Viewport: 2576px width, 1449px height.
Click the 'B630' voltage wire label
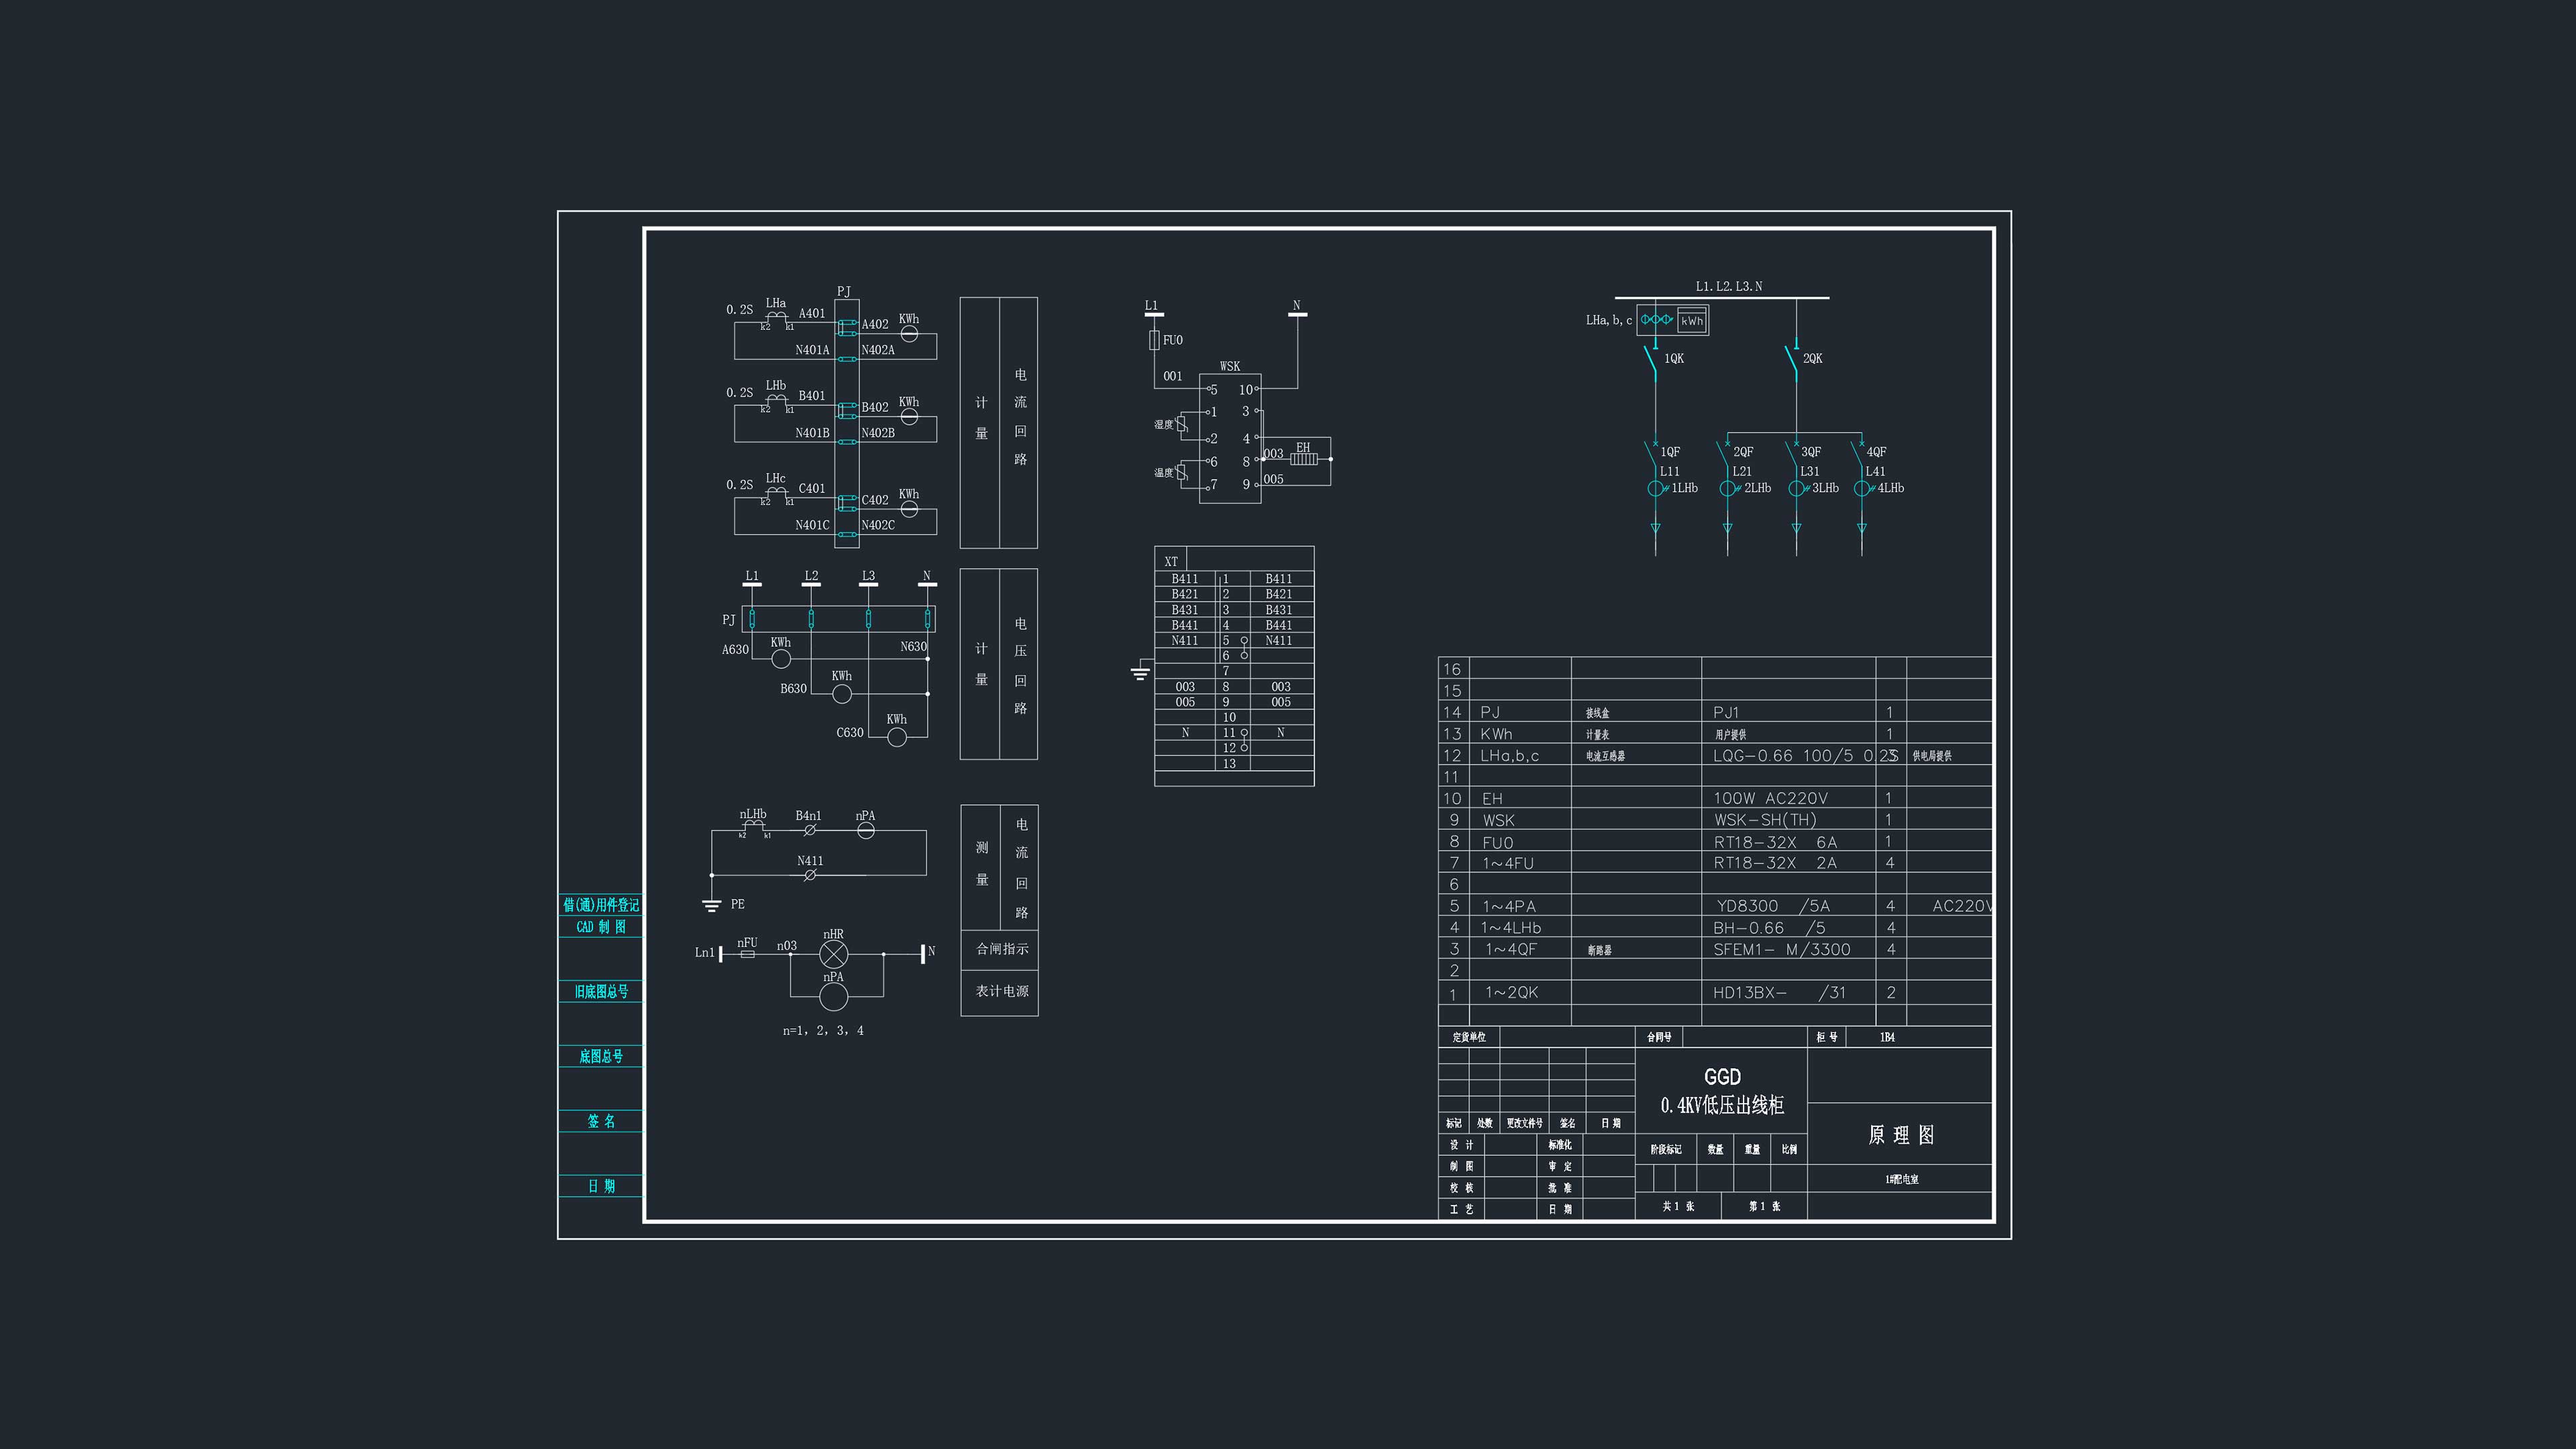tap(793, 689)
